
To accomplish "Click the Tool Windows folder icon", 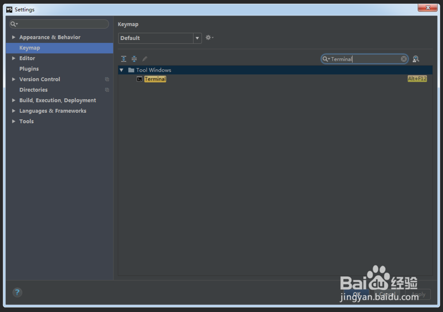I will (x=131, y=70).
